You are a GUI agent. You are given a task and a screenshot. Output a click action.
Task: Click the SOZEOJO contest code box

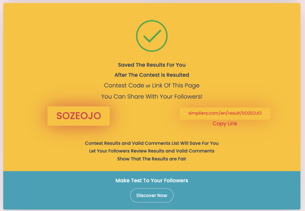tap(79, 116)
